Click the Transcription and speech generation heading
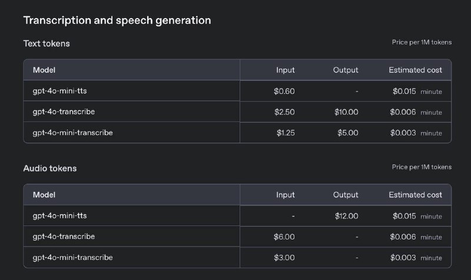The width and height of the screenshot is (471, 280). [x=117, y=21]
